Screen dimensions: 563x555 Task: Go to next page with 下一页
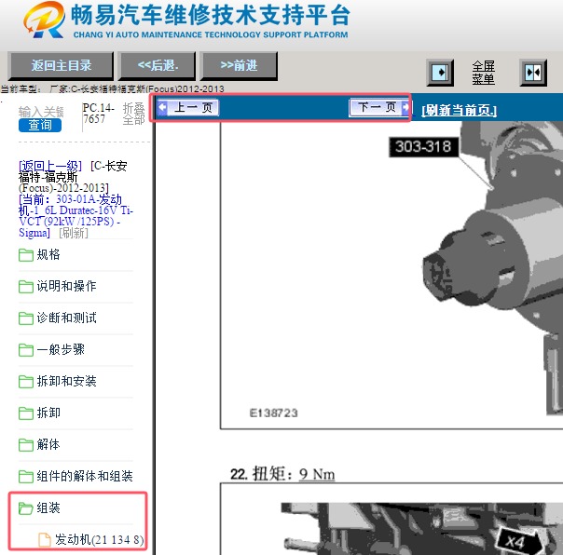click(x=379, y=107)
